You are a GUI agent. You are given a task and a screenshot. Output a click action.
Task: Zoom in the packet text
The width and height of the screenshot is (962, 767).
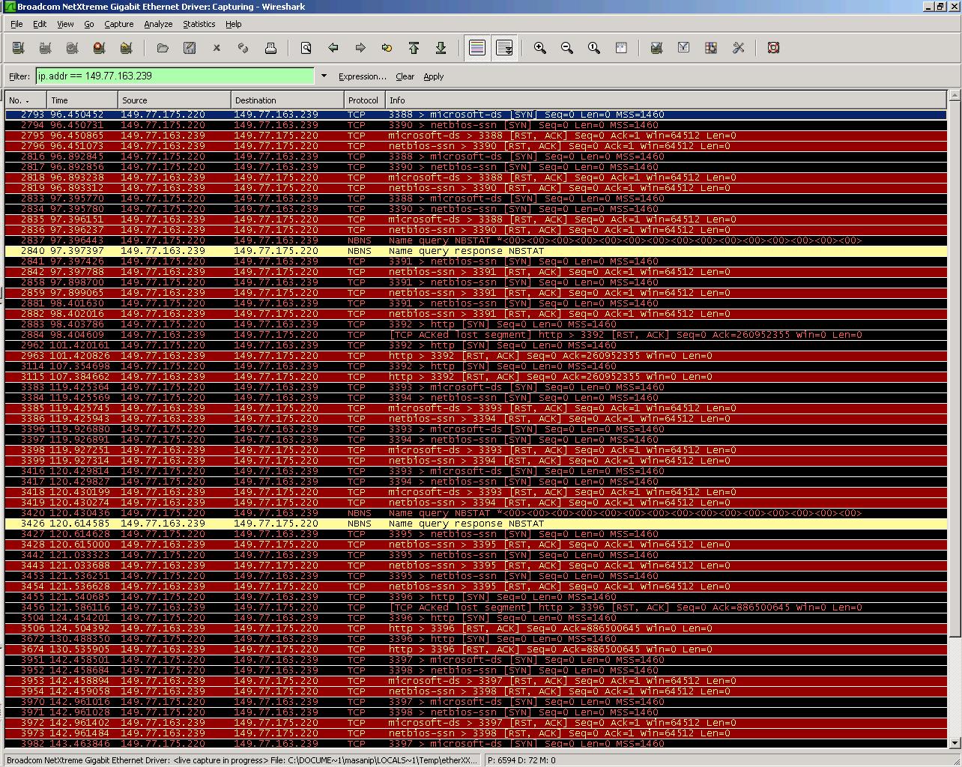tap(539, 48)
